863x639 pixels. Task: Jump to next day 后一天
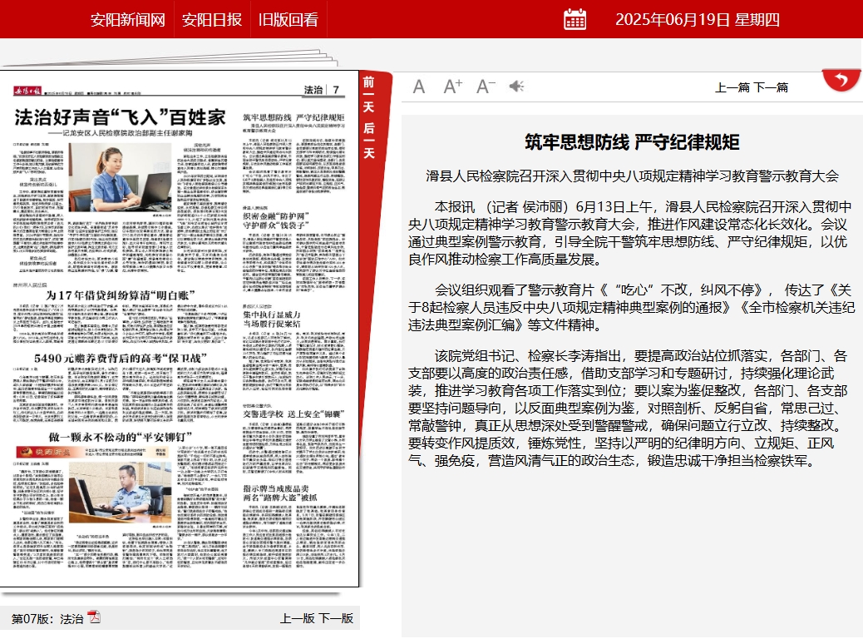[x=368, y=141]
